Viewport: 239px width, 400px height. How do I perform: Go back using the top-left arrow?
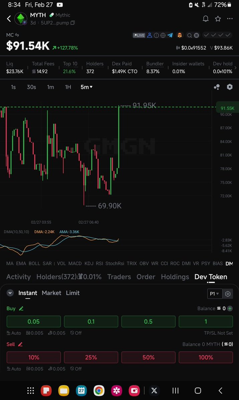(x=9, y=19)
